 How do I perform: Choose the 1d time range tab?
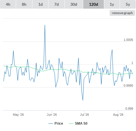tap(40, 4)
